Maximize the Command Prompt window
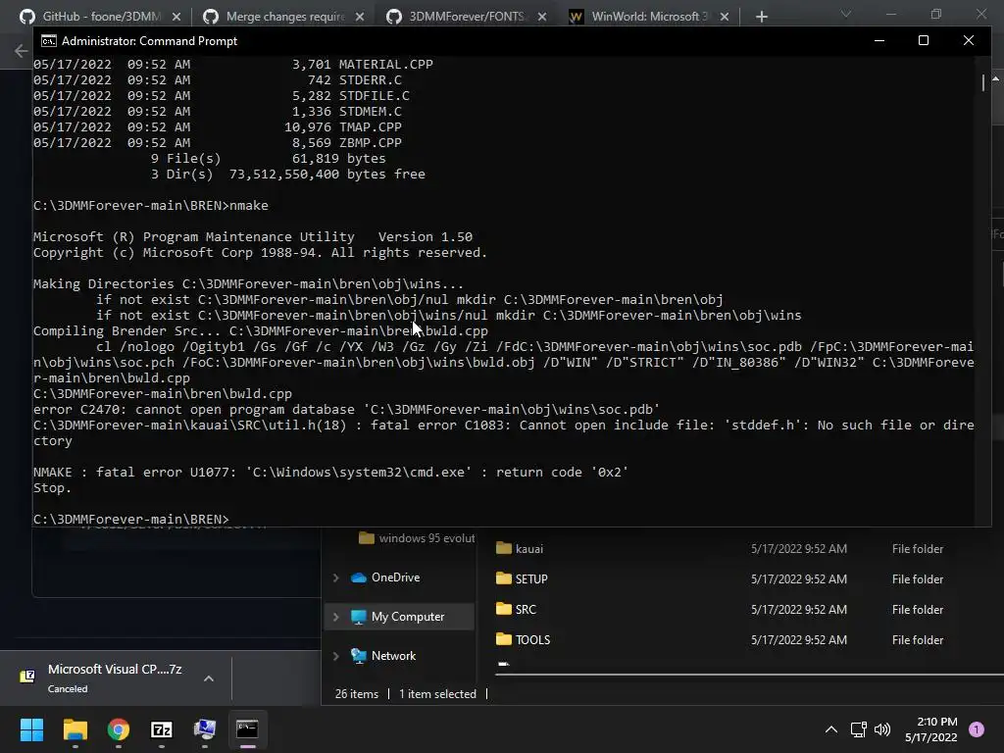This screenshot has height=753, width=1004. [x=924, y=40]
